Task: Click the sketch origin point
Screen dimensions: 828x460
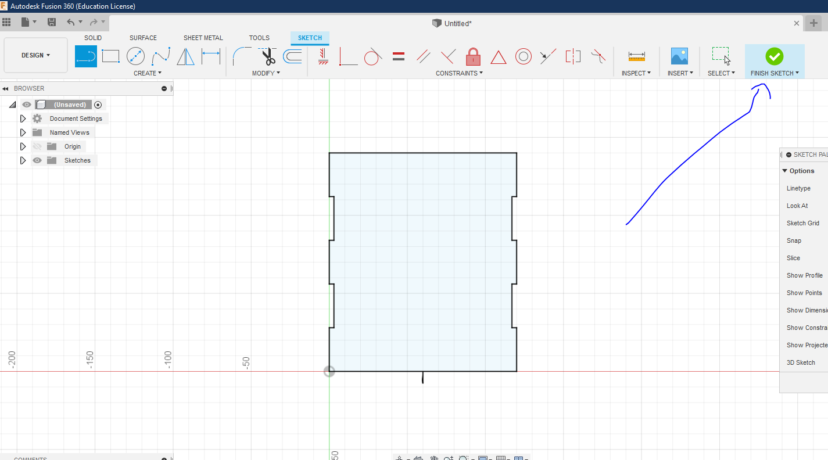Action: pyautogui.click(x=329, y=371)
